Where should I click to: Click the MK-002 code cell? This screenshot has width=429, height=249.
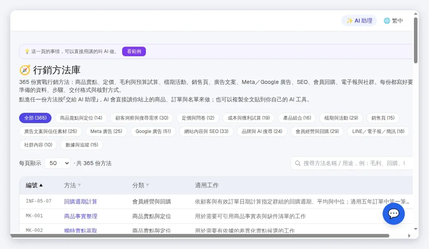pyautogui.click(x=34, y=230)
